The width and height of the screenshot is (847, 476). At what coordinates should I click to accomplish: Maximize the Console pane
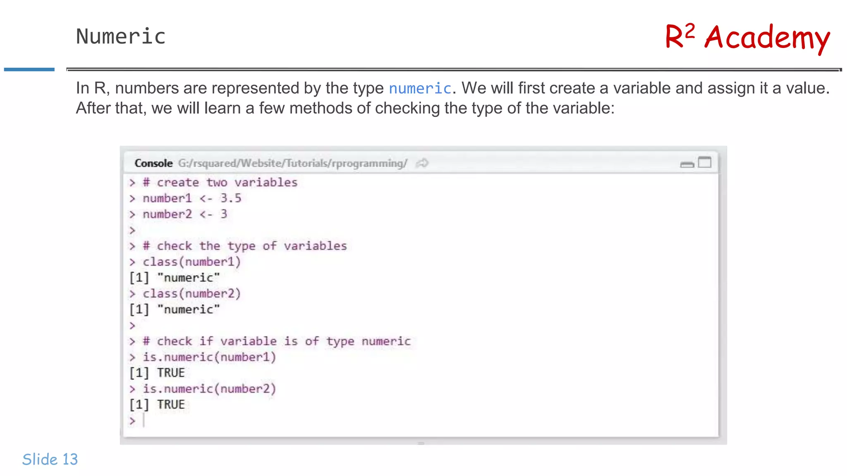click(705, 162)
